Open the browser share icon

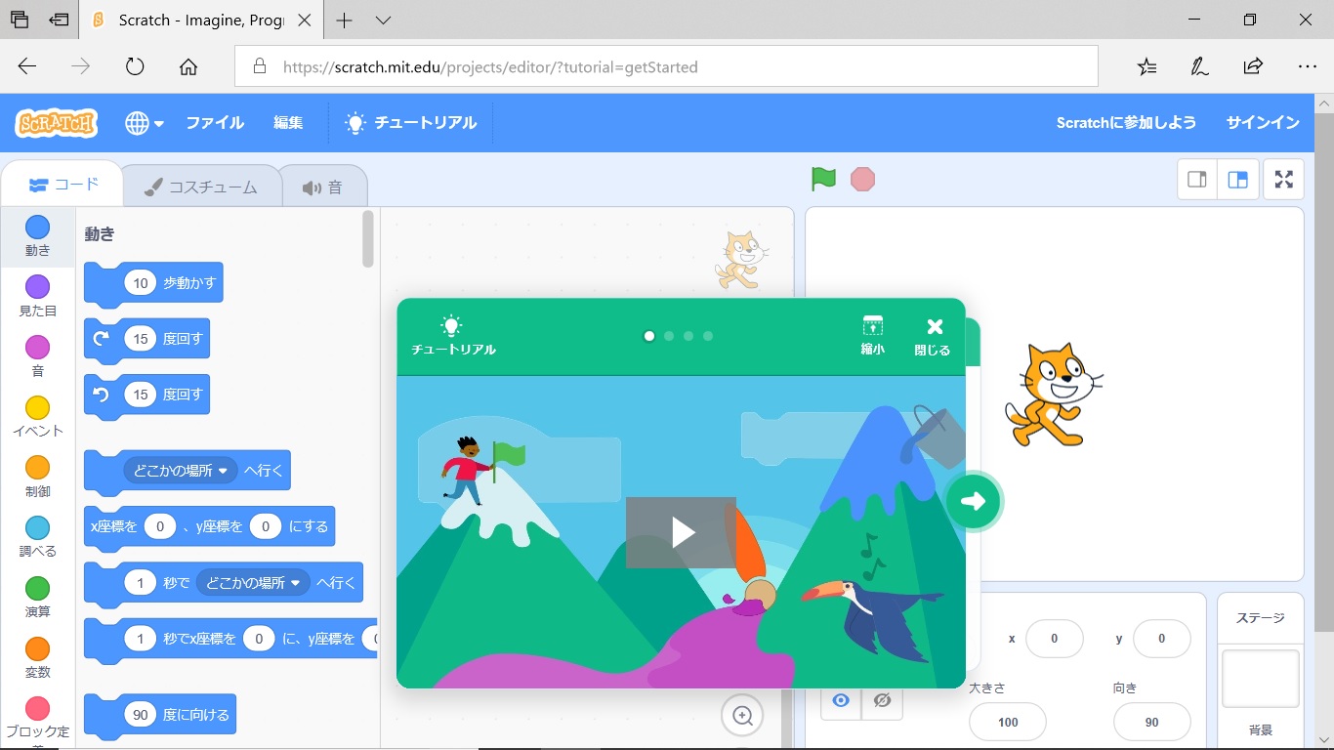(1253, 66)
